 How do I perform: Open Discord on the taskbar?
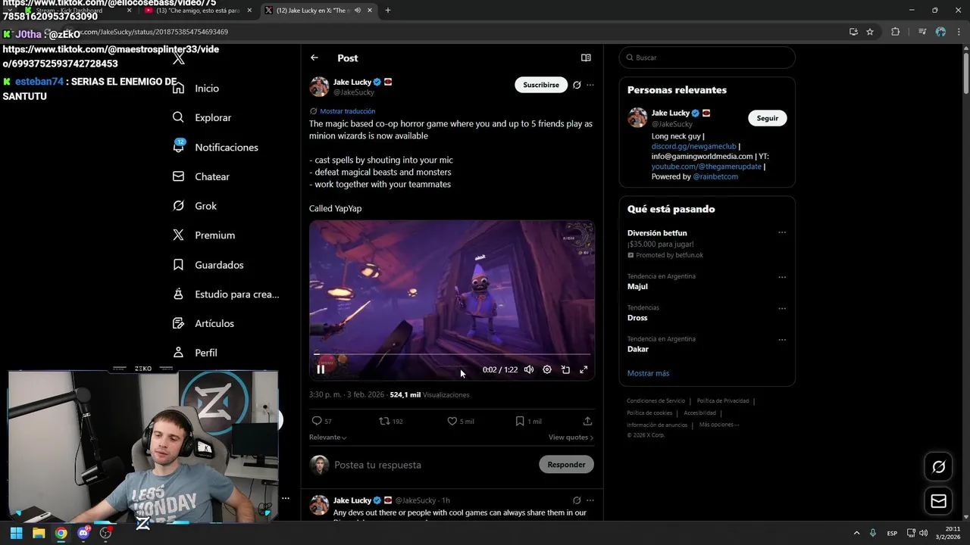83,533
